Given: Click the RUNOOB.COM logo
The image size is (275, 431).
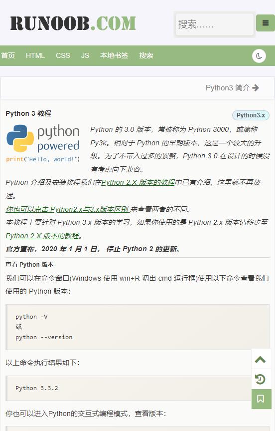Looking at the screenshot, I should [73, 23].
